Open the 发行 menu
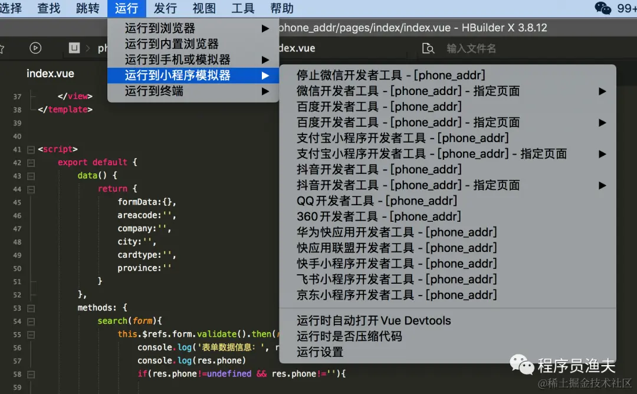The height and width of the screenshot is (394, 637). coord(165,8)
